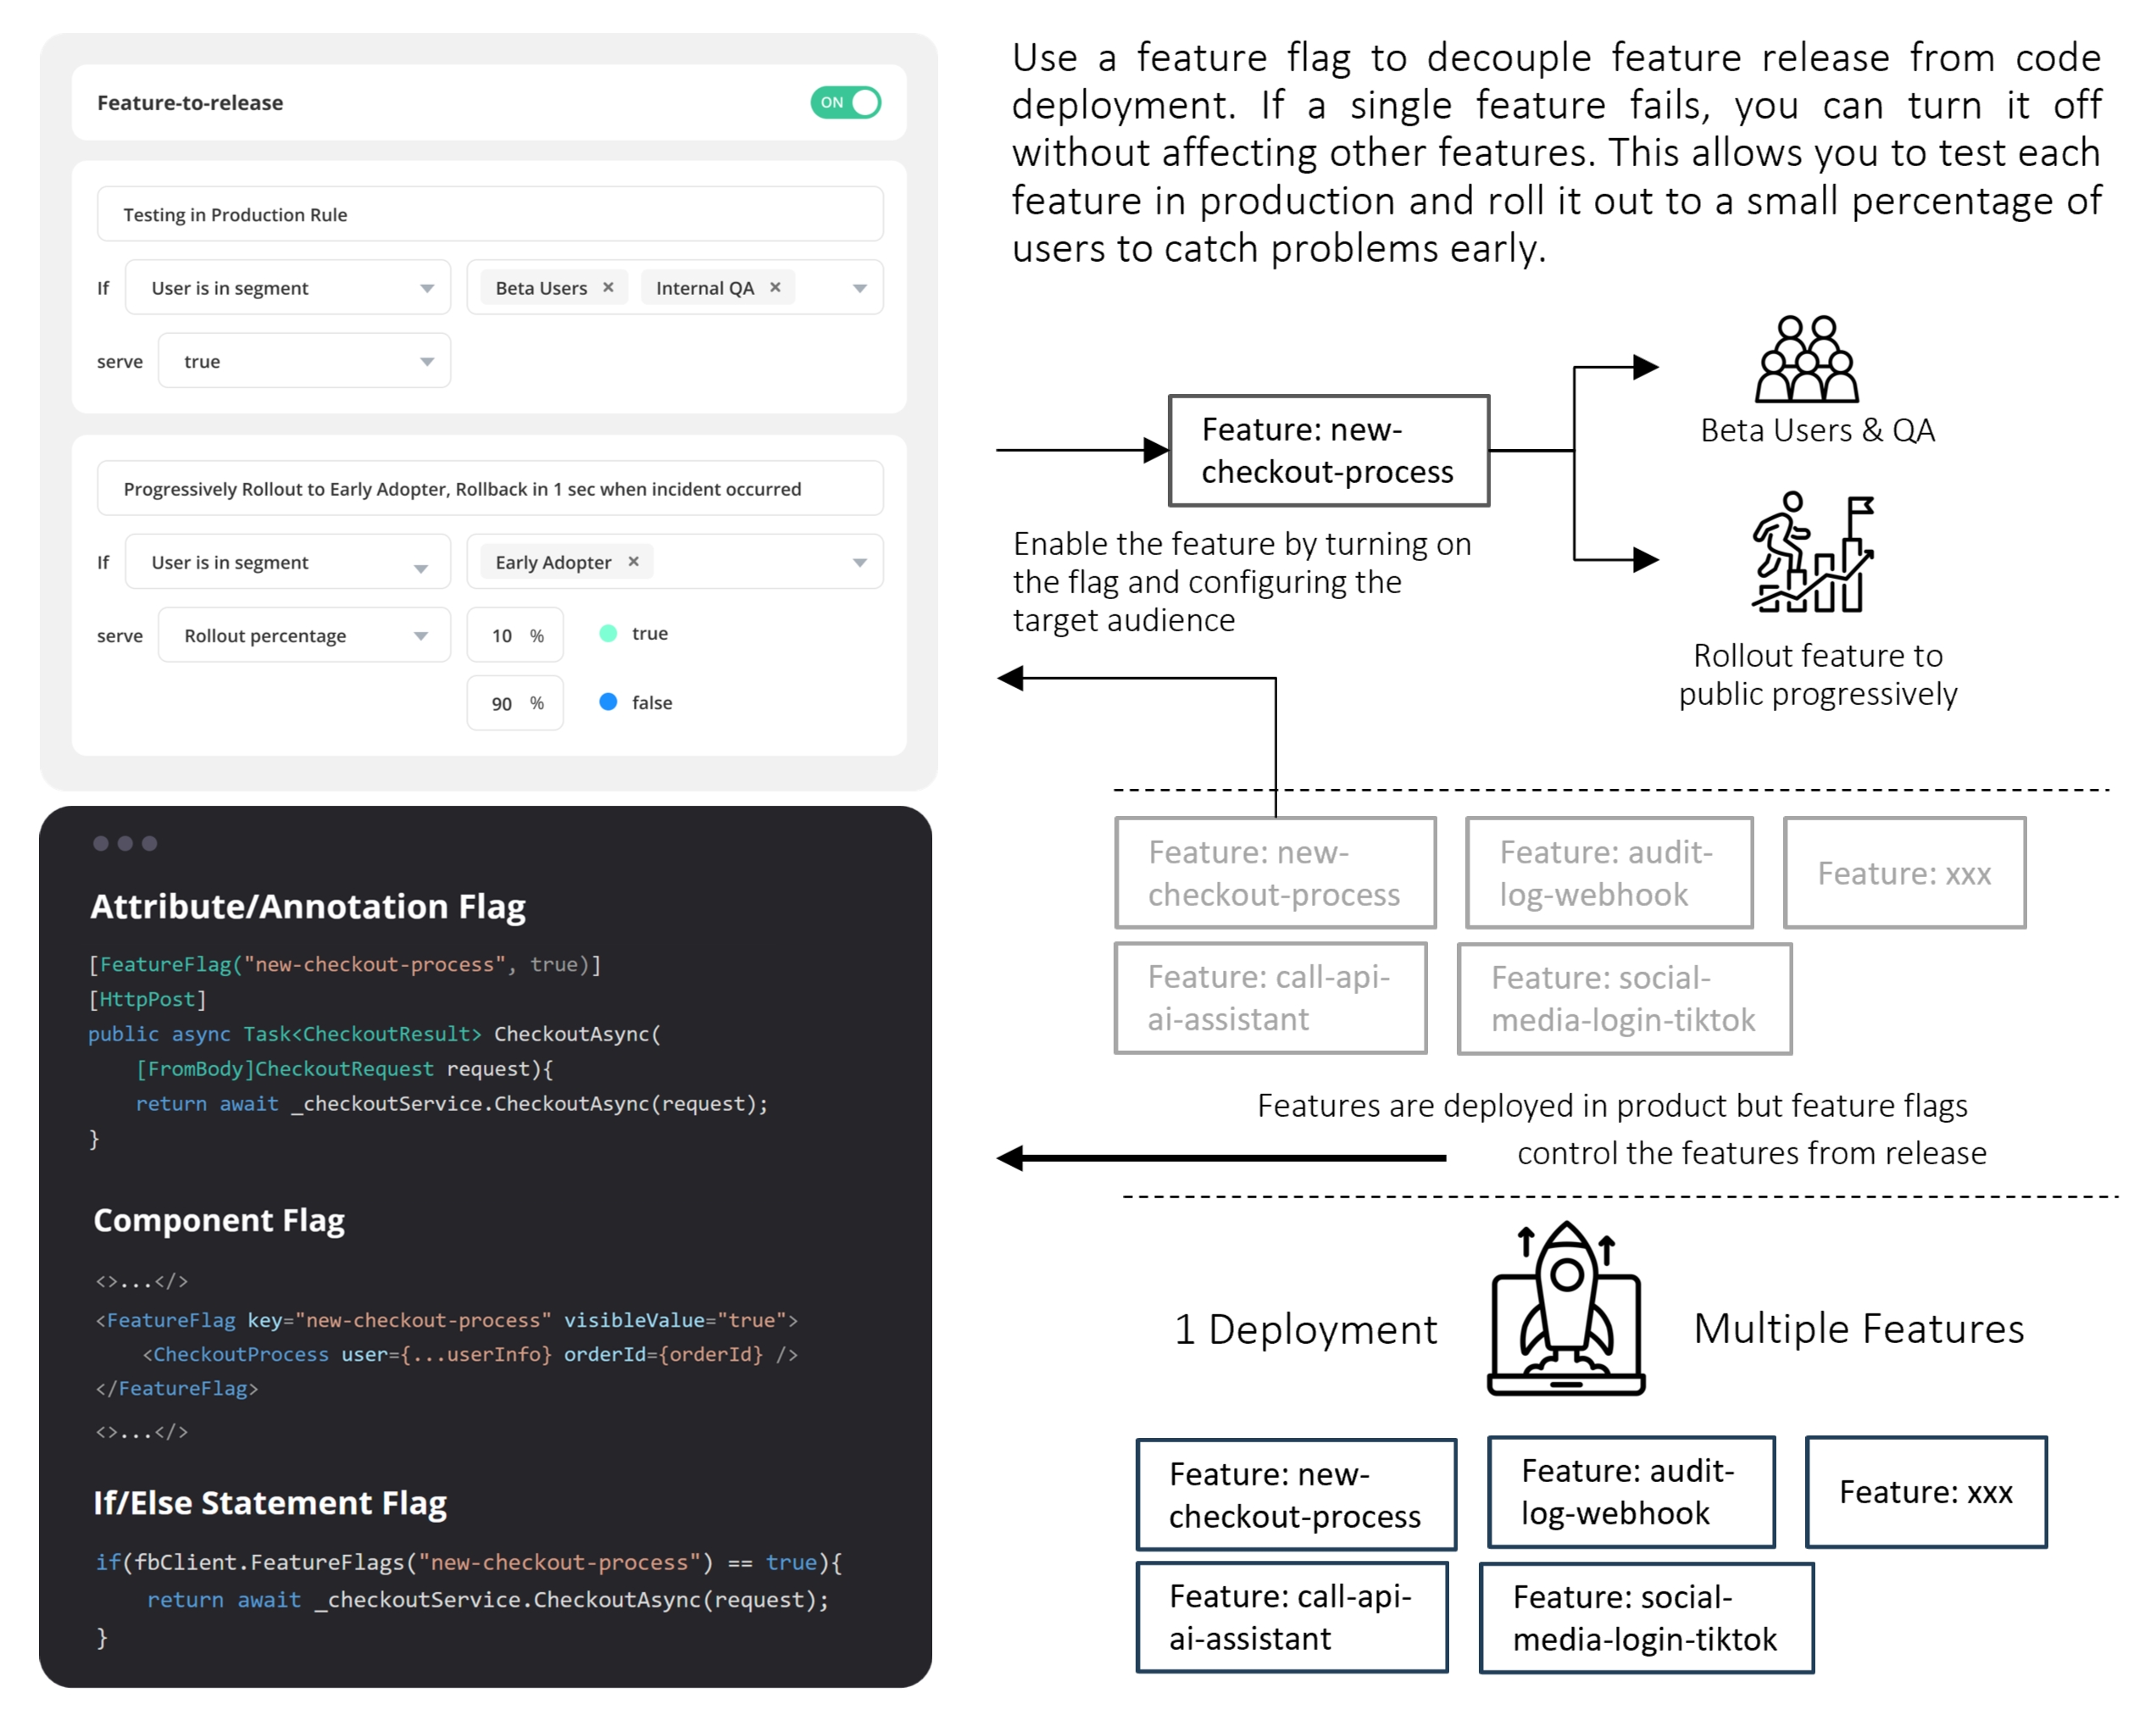
Task: Click the If/Else Statement Flag heading
Action: [x=270, y=1503]
